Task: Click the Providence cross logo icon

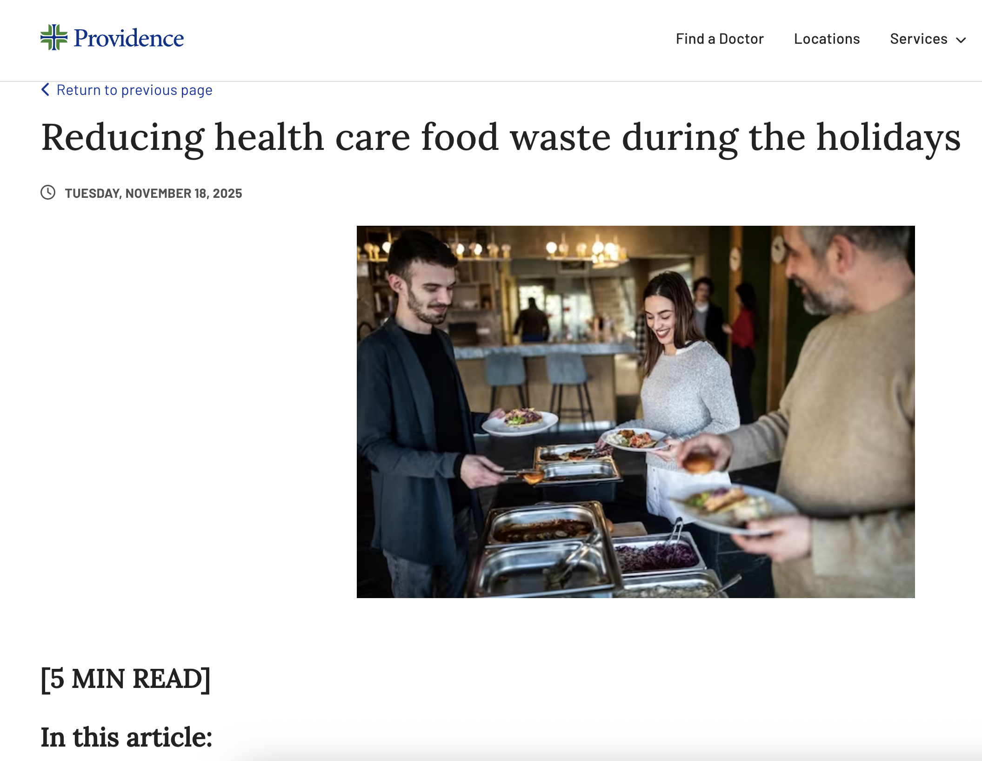Action: pos(54,37)
